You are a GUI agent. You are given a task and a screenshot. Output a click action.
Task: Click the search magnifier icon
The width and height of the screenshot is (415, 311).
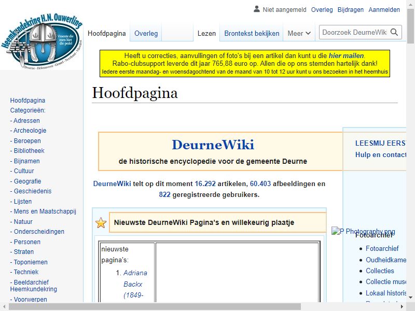coord(394,32)
